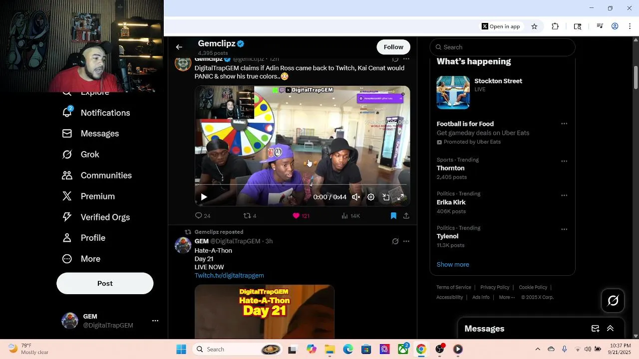Enable picture-in-picture for the video

pos(386,197)
